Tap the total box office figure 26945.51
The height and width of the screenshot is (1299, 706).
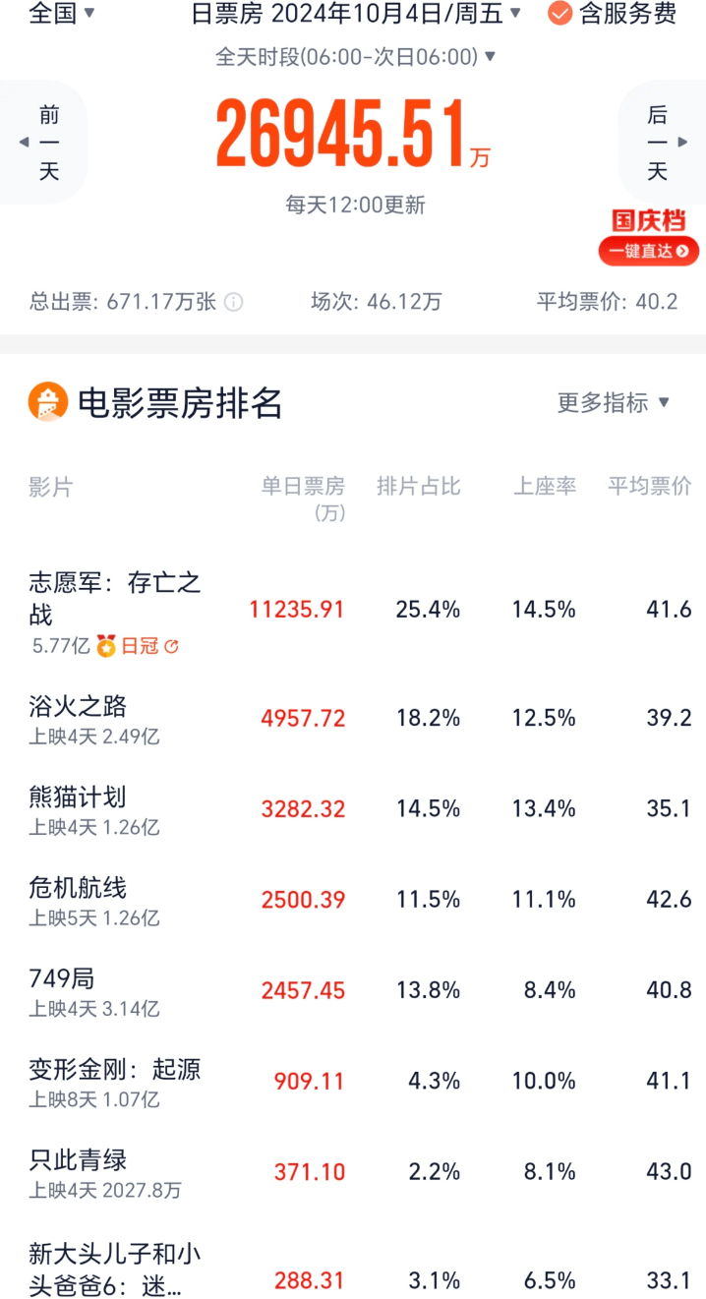[x=341, y=135]
